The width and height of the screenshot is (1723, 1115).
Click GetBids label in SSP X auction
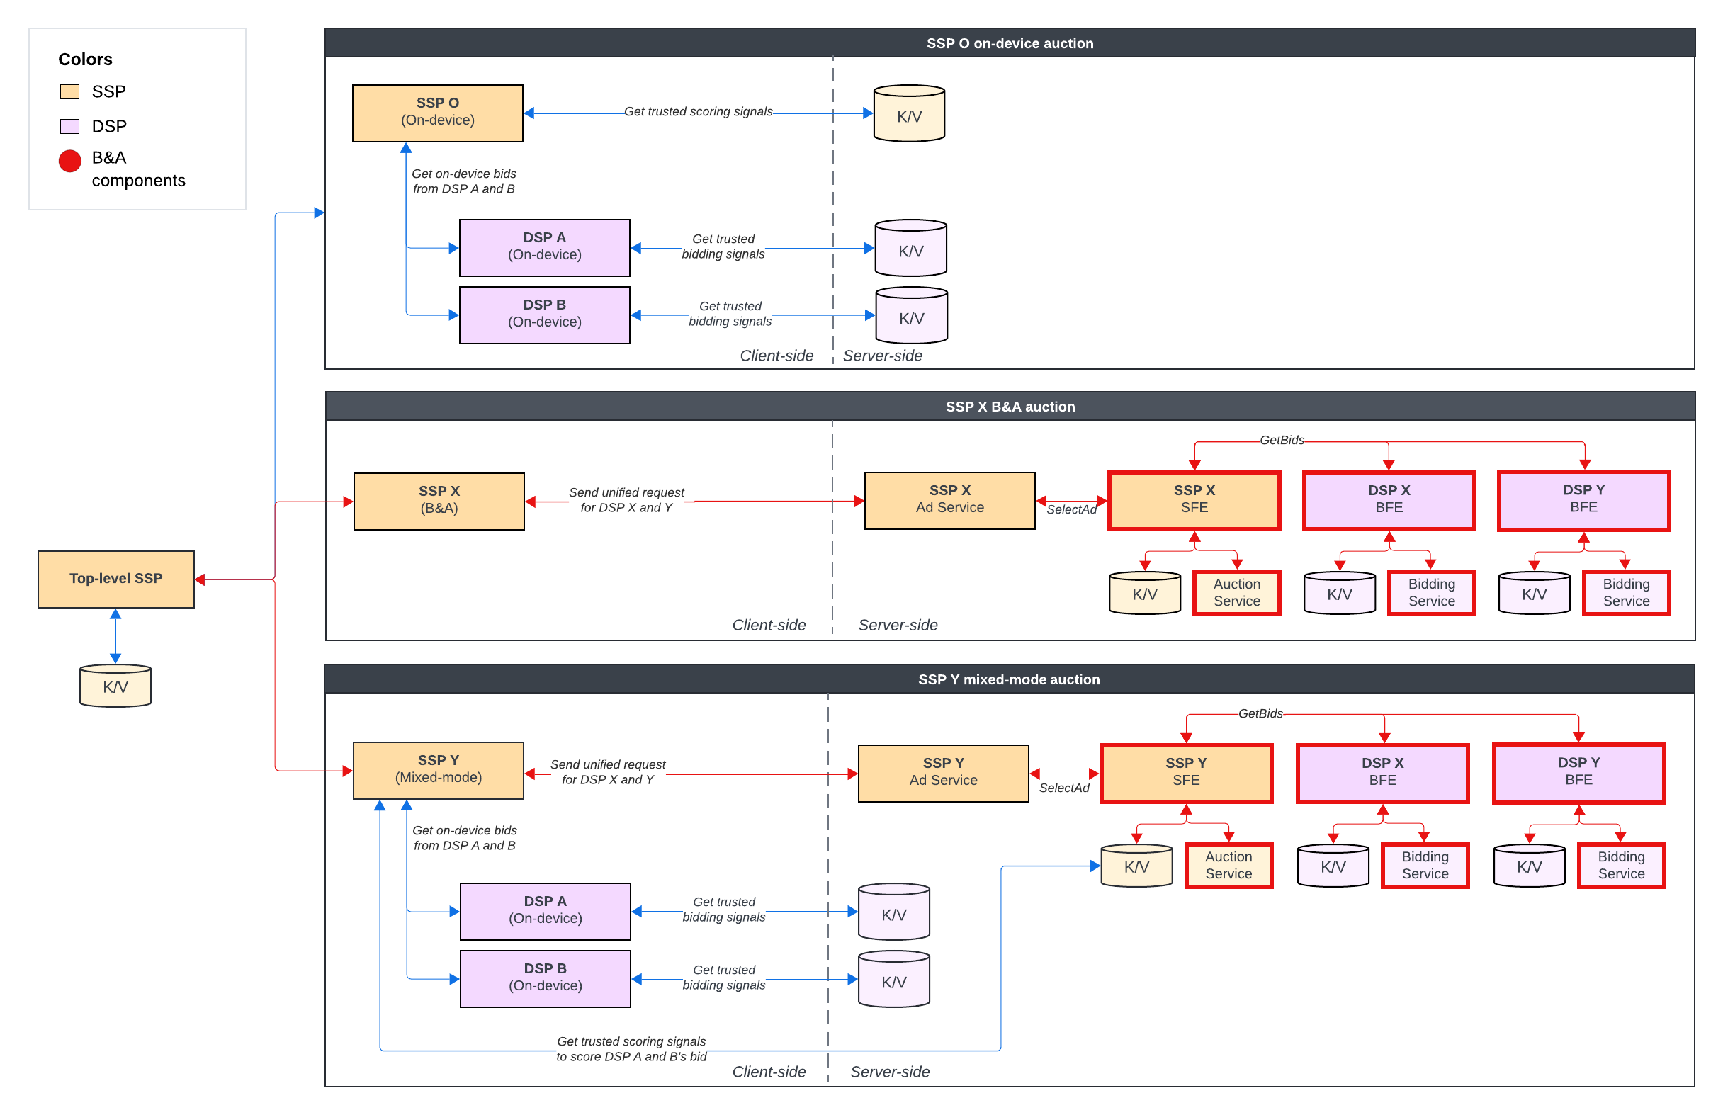[x=1282, y=439]
